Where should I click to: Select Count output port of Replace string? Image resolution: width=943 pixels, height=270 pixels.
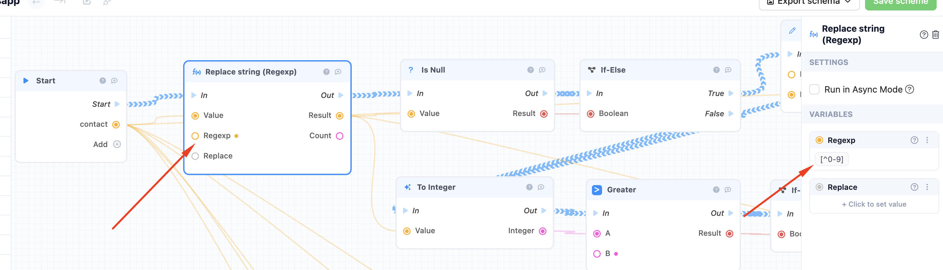339,136
